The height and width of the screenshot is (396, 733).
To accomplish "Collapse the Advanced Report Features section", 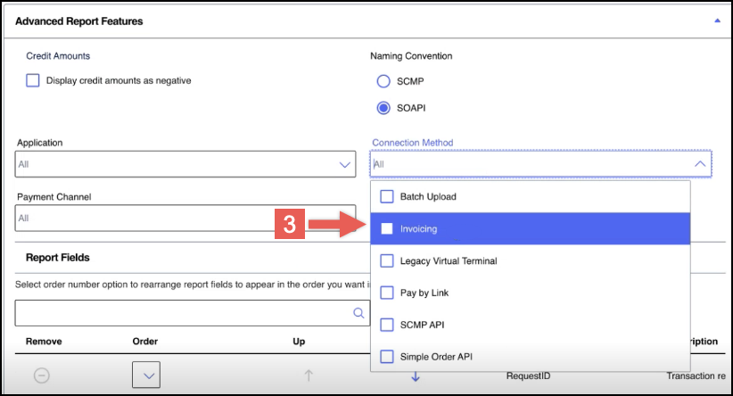I will pos(717,21).
